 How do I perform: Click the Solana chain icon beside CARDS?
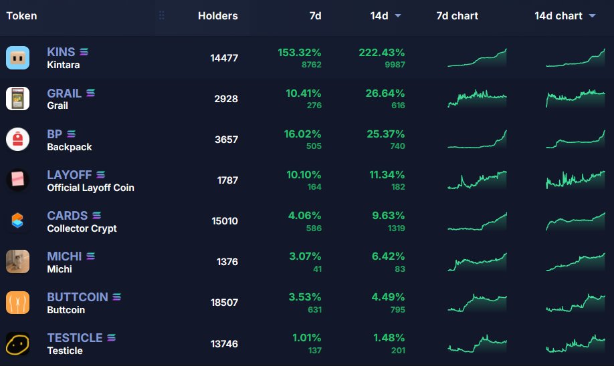[x=97, y=215]
